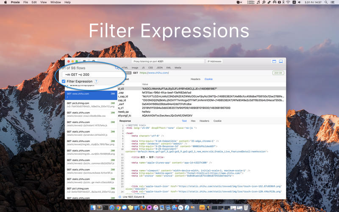Open the File menu

coord(26,2)
